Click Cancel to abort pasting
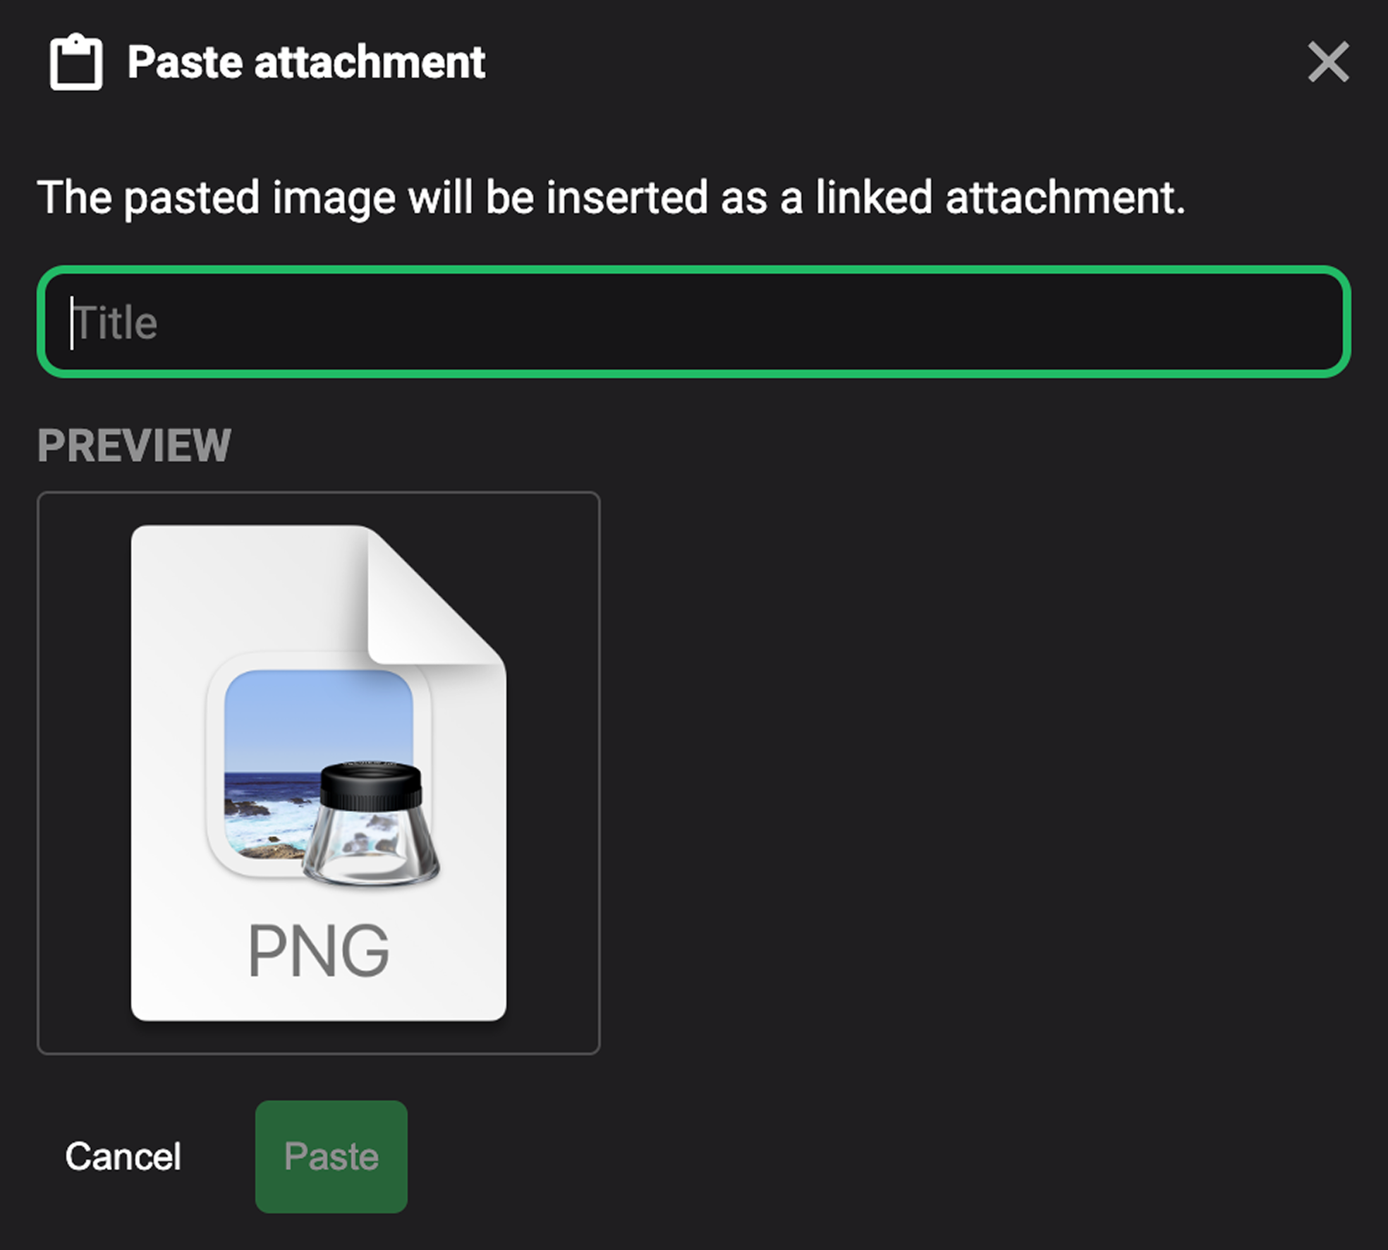 click(123, 1155)
